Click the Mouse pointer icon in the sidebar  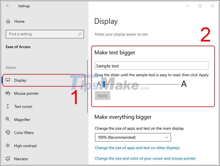click(x=8, y=93)
